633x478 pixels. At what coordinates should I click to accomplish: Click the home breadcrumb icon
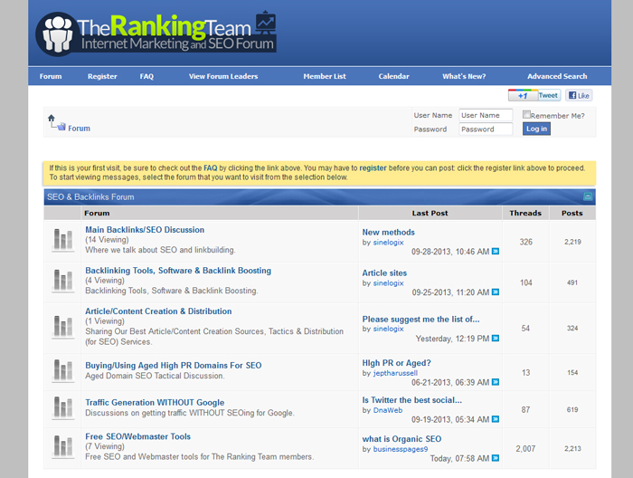(52, 118)
